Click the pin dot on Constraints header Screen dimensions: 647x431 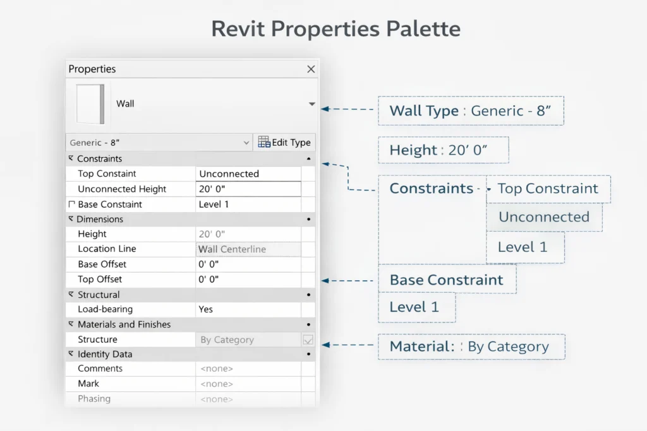309,158
